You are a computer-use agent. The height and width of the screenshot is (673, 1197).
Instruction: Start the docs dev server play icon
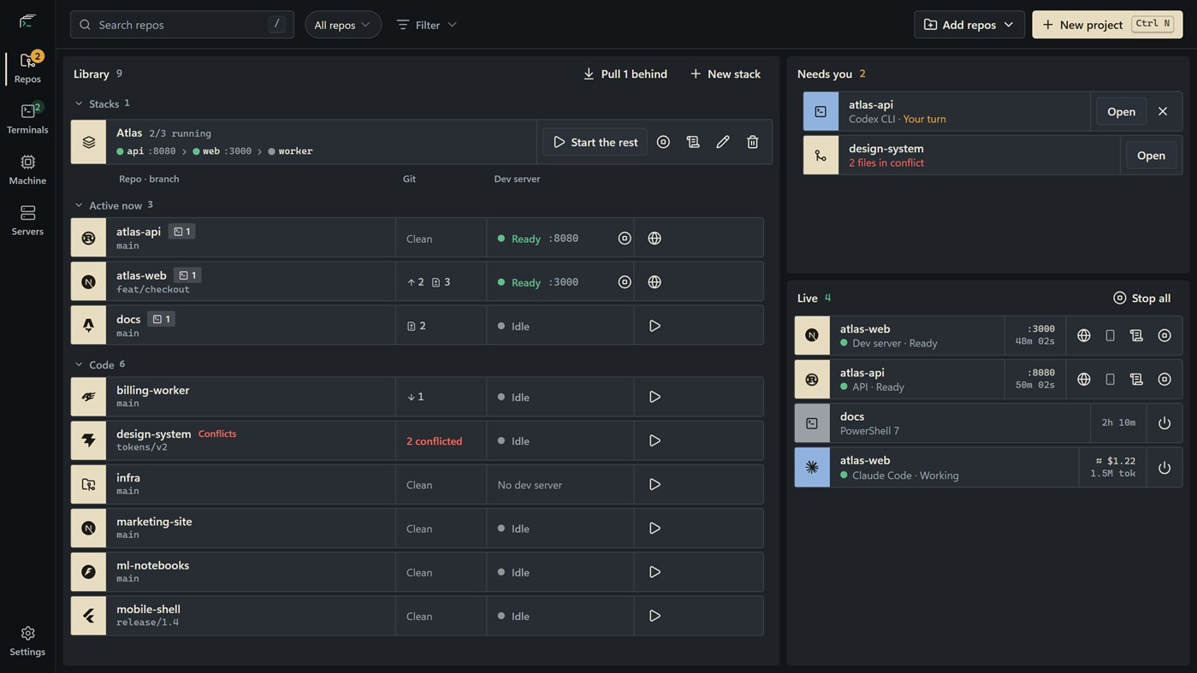[x=655, y=326]
